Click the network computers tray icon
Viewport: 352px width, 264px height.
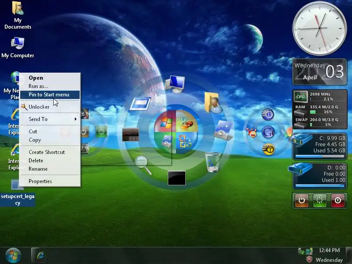[309, 251]
